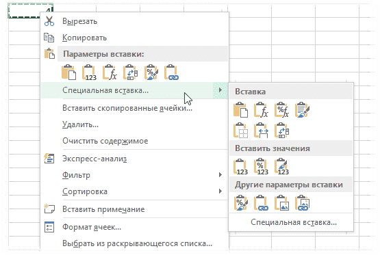This screenshot has width=380, height=255.
Task: Click Formatting icon under Другие параметры вставки
Action: point(240,203)
